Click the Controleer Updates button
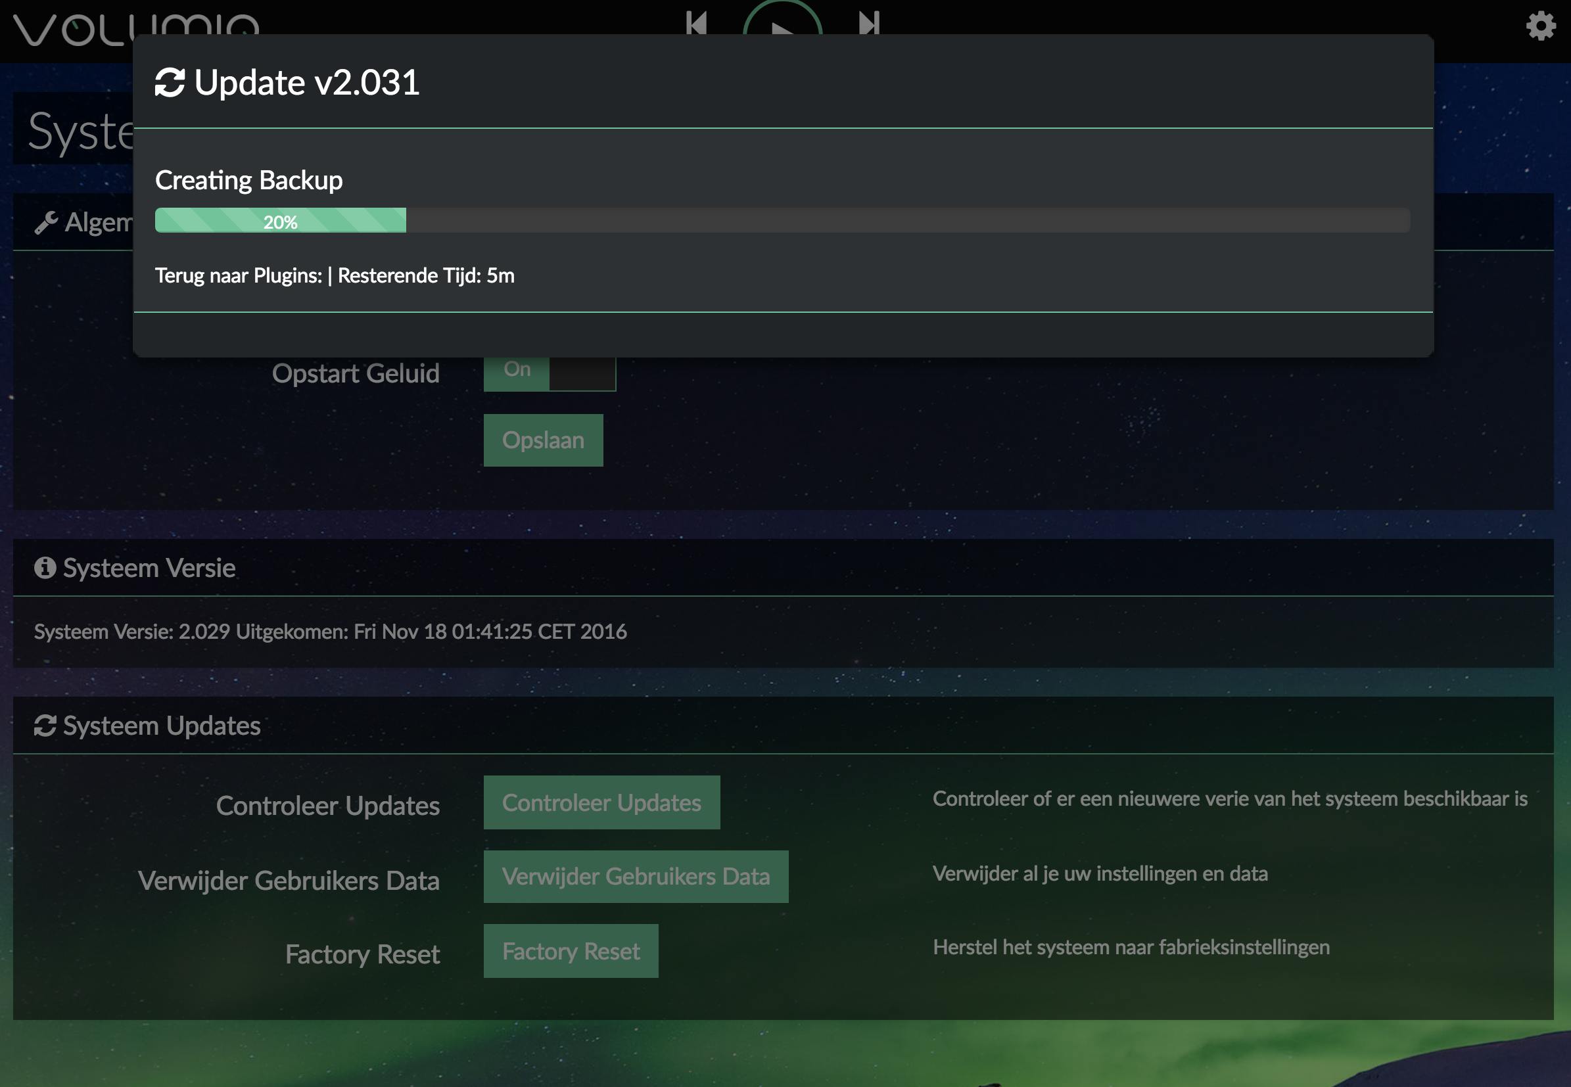The width and height of the screenshot is (1571, 1087). 601,802
